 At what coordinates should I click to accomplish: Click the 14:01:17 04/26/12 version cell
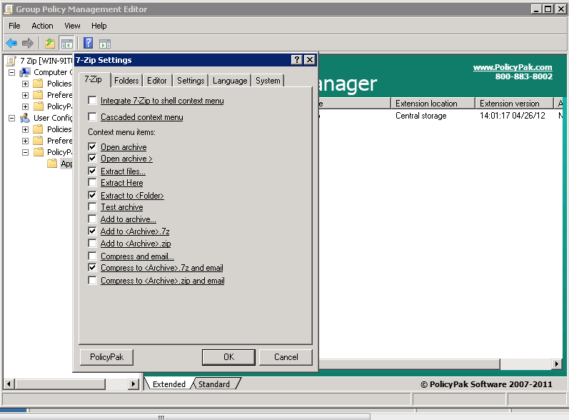point(513,116)
